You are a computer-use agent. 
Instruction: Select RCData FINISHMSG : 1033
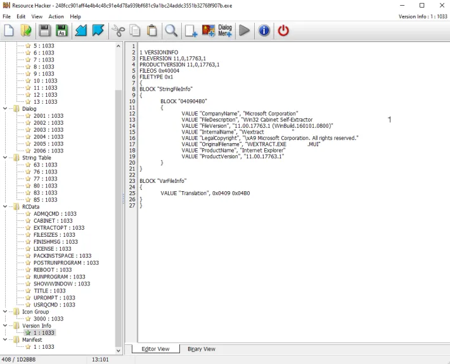[x=55, y=242]
